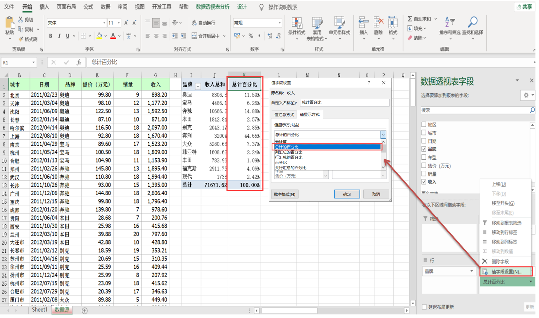Screen dimensions: 539x318
Task: Click 确定 button in dialog
Action: (347, 194)
